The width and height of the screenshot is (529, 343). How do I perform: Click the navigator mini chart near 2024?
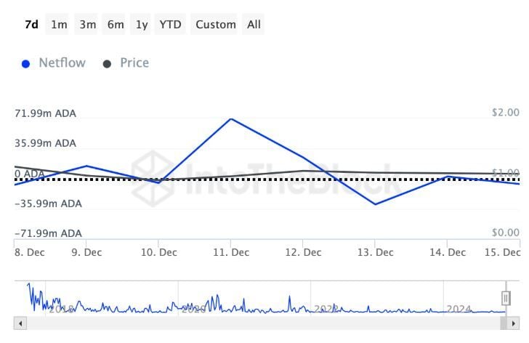point(459,308)
